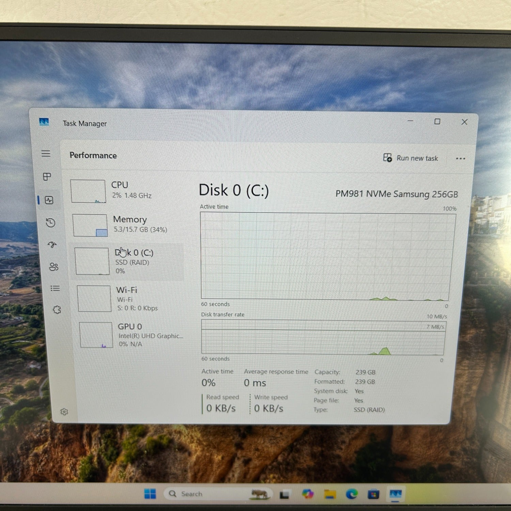511x511 pixels.
Task: Click the Capacity 239 GB value
Action: pos(366,372)
